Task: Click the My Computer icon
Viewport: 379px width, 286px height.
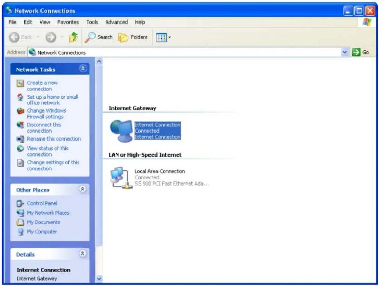Action: (20, 232)
